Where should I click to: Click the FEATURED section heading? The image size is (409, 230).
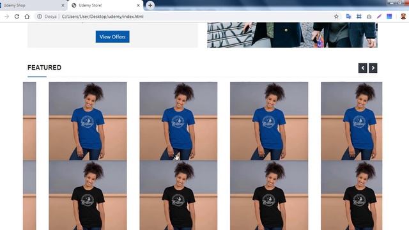click(44, 68)
